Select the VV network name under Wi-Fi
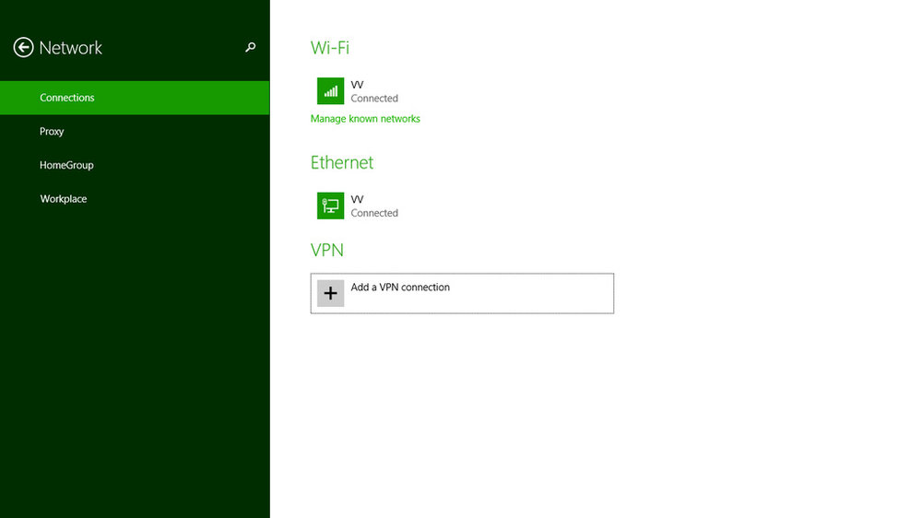922x518 pixels. click(x=357, y=85)
